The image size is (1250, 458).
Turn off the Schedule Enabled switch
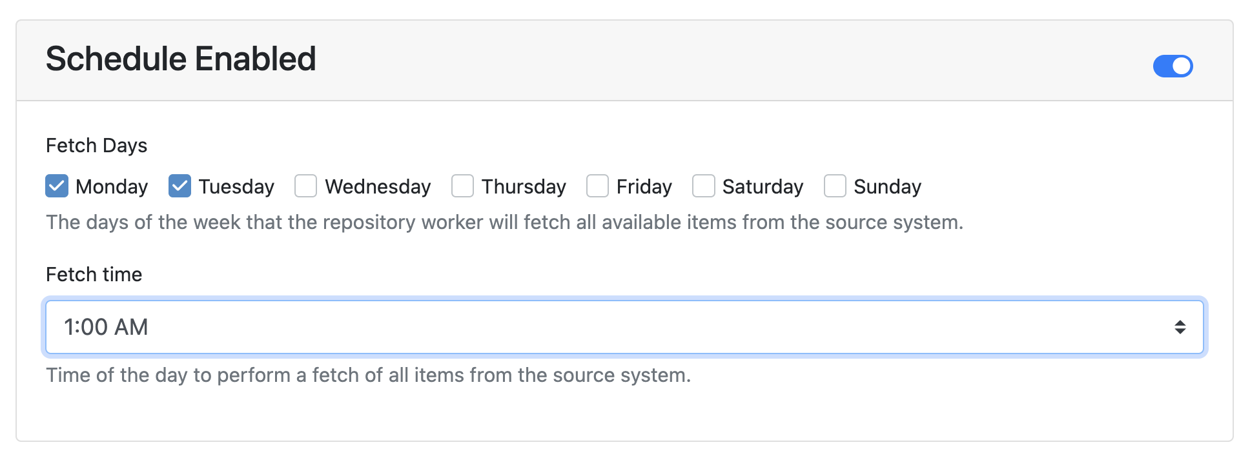click(x=1173, y=66)
